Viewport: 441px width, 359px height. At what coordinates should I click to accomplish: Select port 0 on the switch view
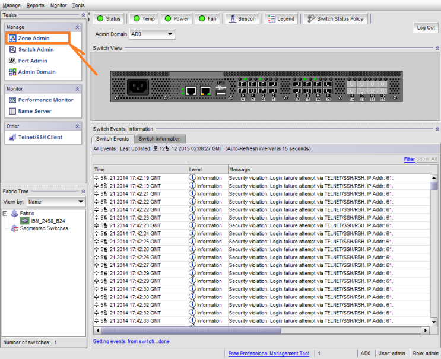242,84
